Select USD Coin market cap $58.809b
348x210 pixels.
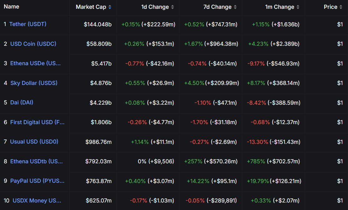(99, 44)
